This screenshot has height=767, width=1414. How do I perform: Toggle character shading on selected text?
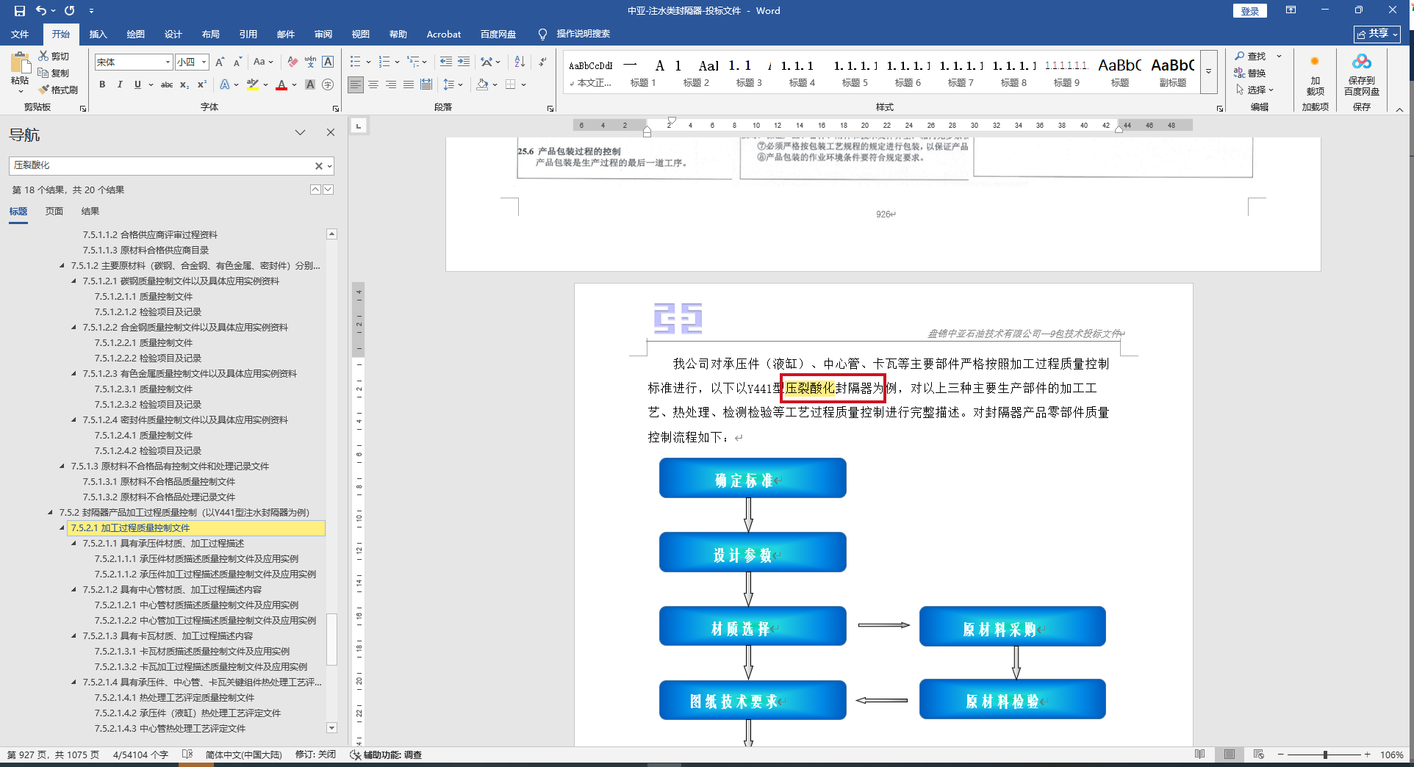(310, 84)
